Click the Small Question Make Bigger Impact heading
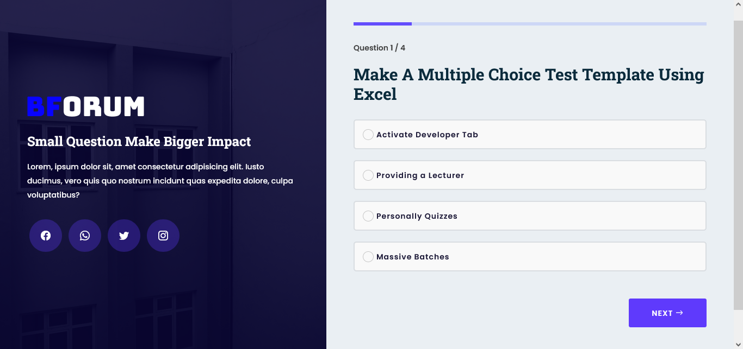This screenshot has height=349, width=743. pos(139,142)
